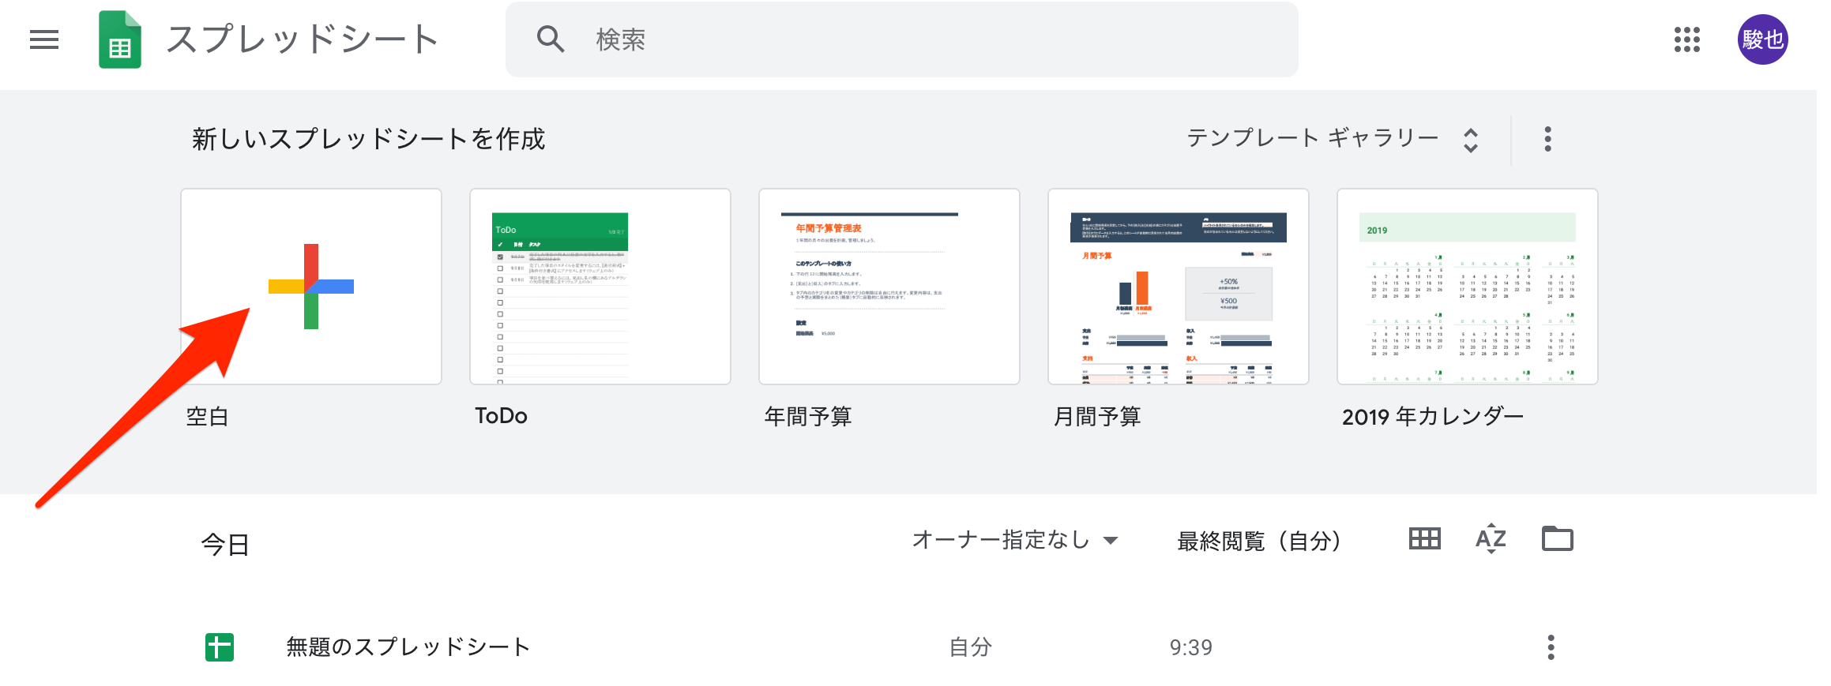Viewport: 1831px width, 686px height.
Task: Click the 月間予算 label
Action: (1097, 416)
